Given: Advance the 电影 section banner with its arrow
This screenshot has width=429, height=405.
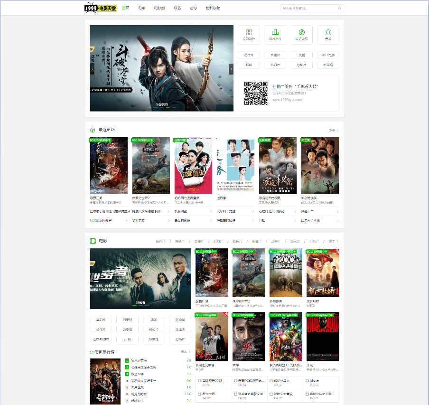Looking at the screenshot, I should click(x=189, y=279).
